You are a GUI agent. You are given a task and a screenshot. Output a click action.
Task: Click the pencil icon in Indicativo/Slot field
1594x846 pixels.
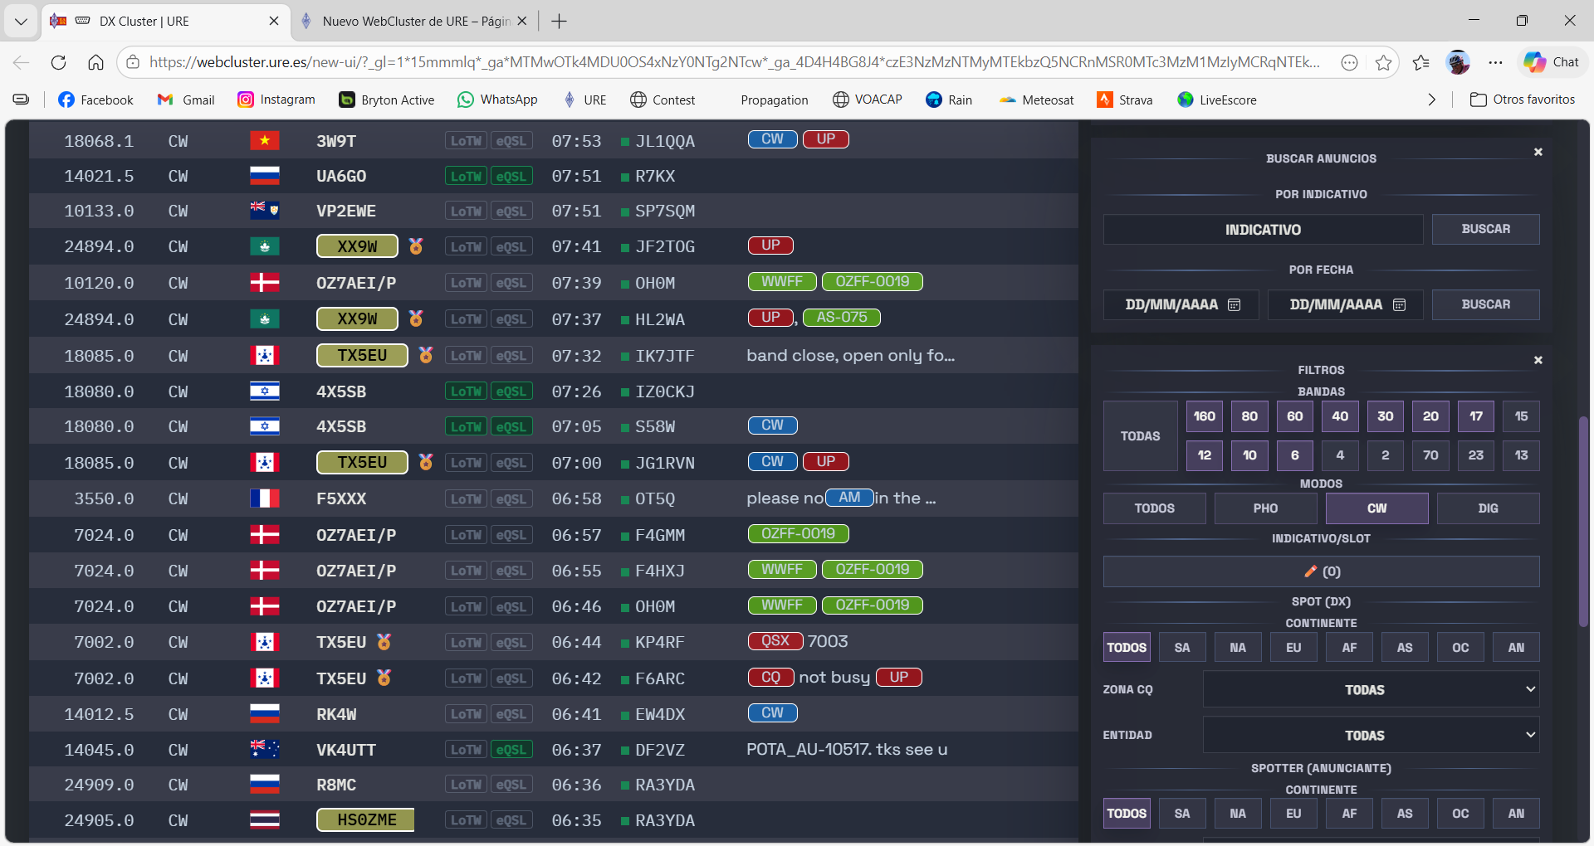(1310, 571)
